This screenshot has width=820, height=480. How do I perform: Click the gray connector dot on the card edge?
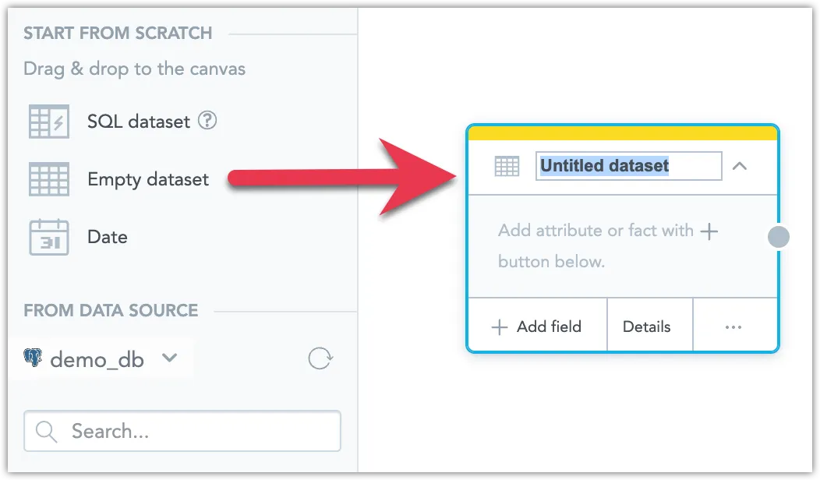[779, 237]
